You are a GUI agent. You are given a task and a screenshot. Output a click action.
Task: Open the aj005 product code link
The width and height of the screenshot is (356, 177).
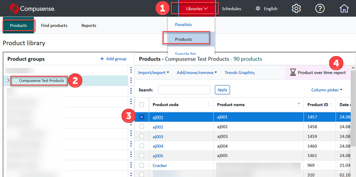(x=158, y=156)
